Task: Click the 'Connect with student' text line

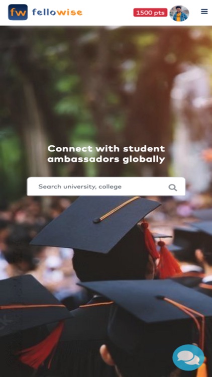Action: [106, 149]
